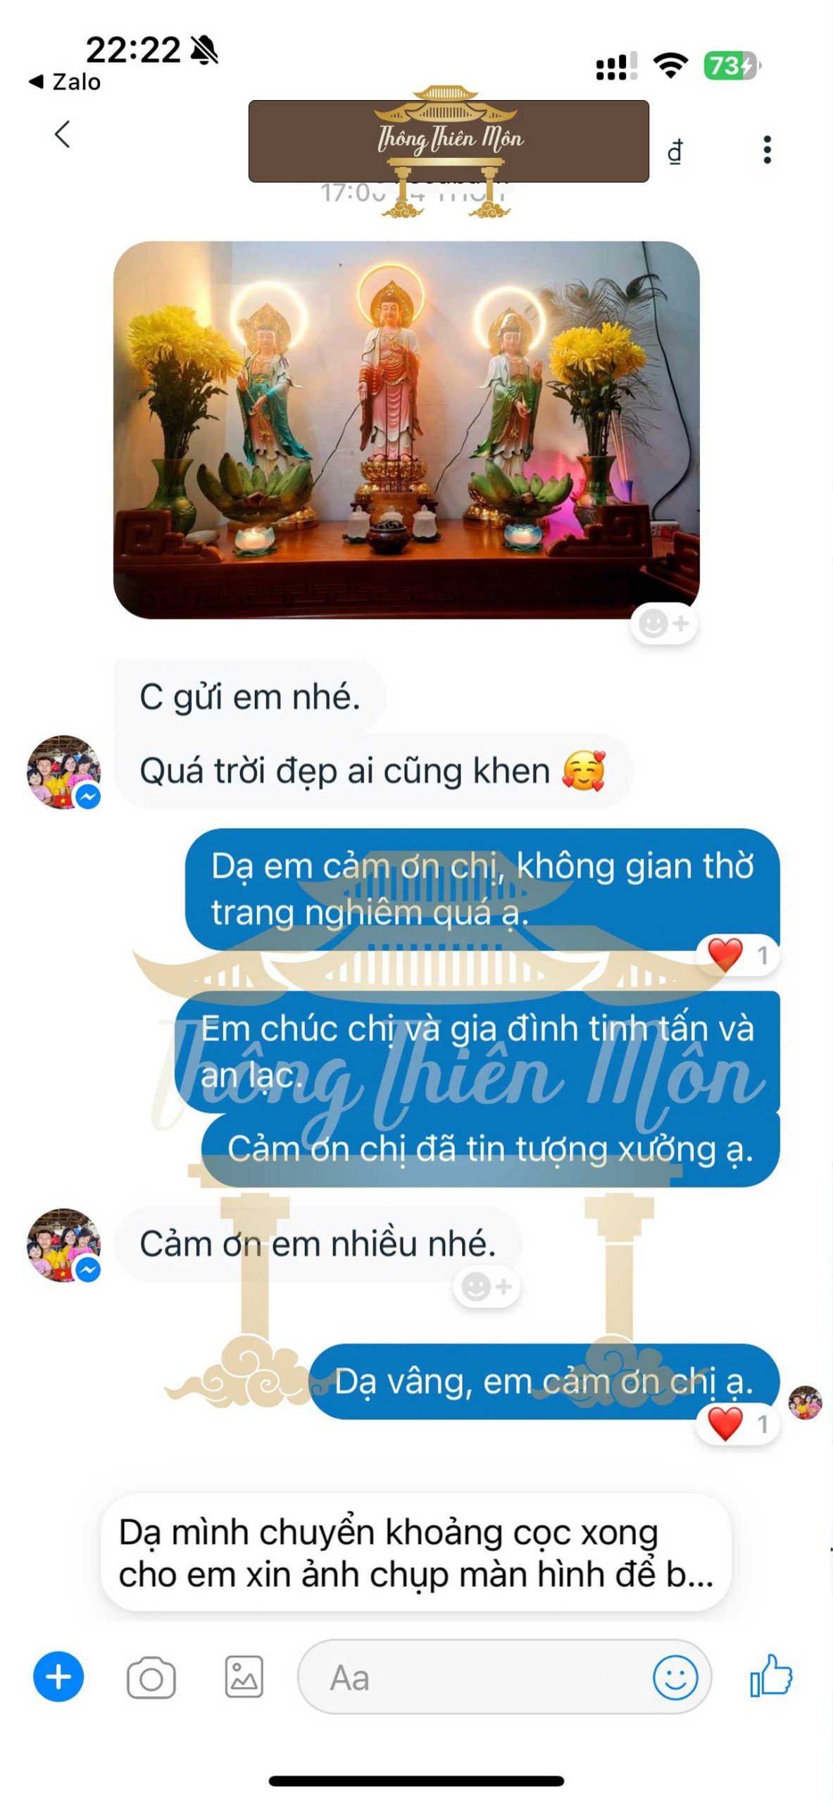Tap the small seen-by avatar
833x1804 pixels.
tap(805, 1402)
